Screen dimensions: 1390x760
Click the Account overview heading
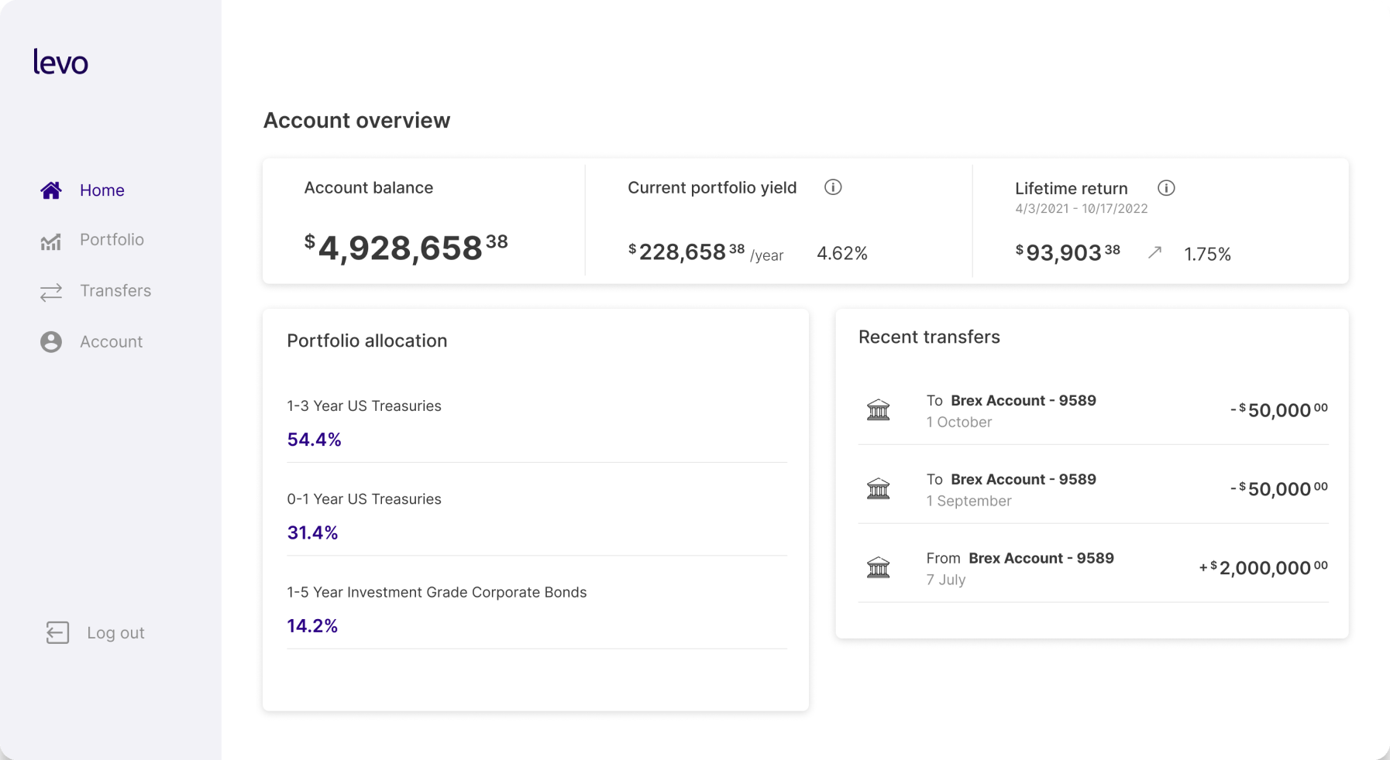356,121
